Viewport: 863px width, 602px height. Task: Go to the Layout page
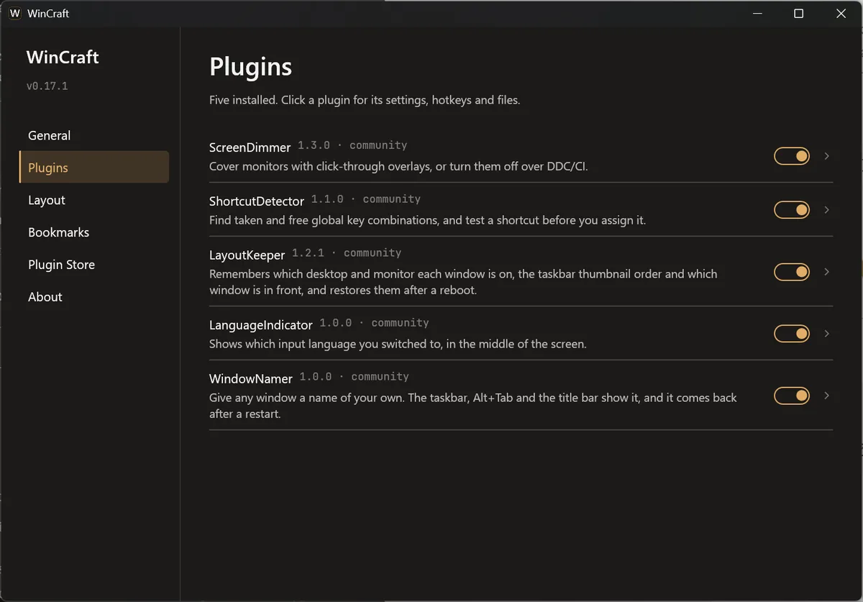(x=94, y=200)
